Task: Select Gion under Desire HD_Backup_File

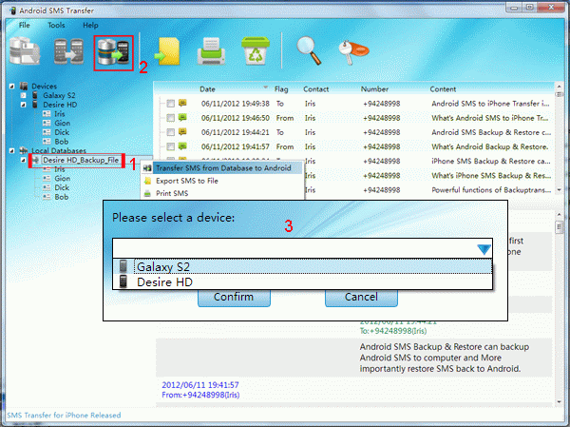Action: (x=62, y=179)
